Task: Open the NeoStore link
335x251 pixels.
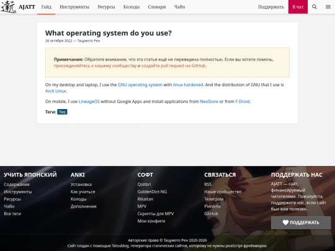Action: coord(209,102)
